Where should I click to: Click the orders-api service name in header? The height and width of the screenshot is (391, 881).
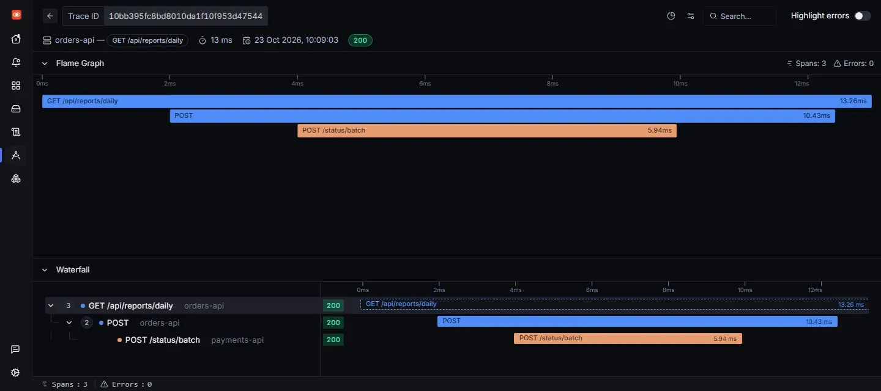[x=75, y=40]
